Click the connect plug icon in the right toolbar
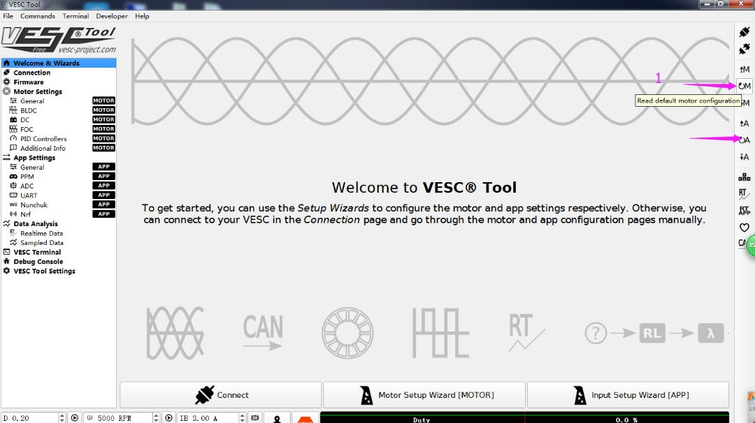 (x=745, y=32)
